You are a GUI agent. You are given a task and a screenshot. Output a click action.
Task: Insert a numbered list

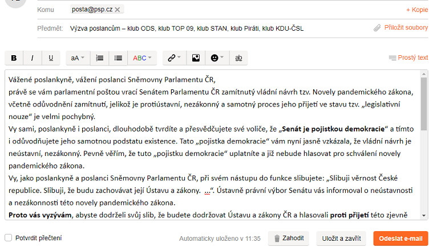pyautogui.click(x=100, y=58)
